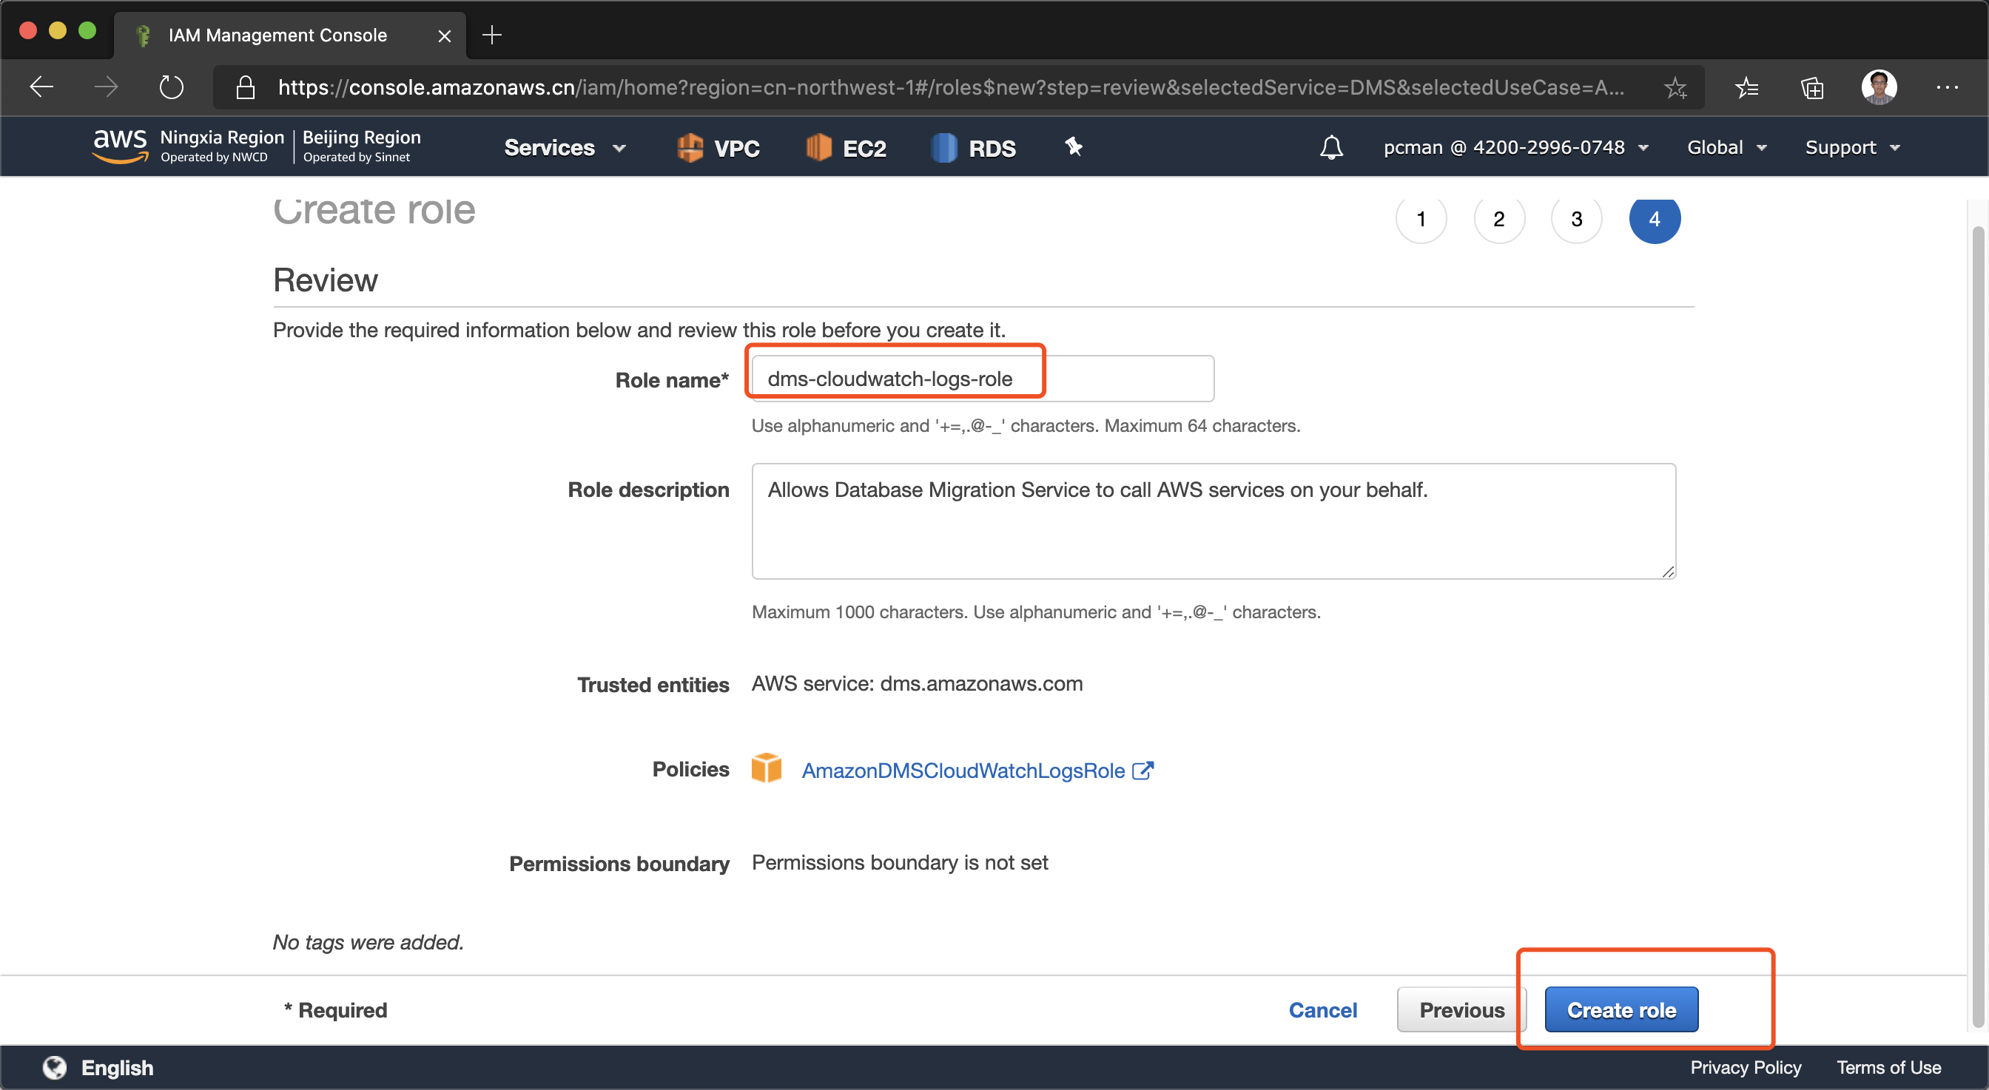Image resolution: width=1989 pixels, height=1090 pixels.
Task: Open the browser profile avatar
Action: (x=1879, y=87)
